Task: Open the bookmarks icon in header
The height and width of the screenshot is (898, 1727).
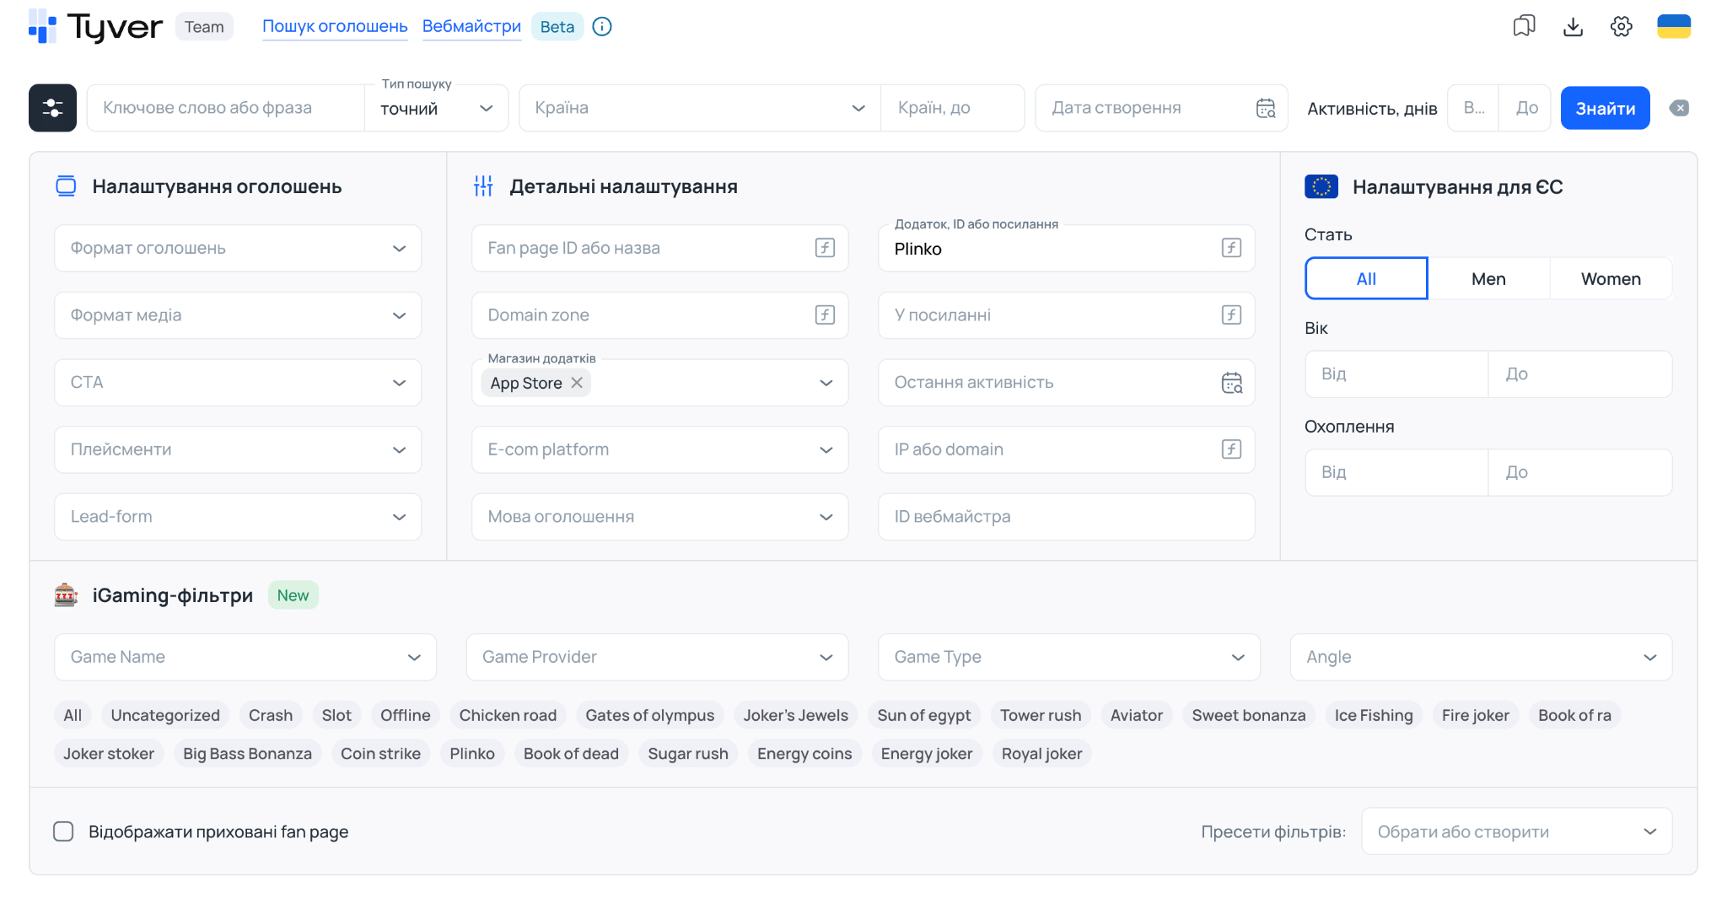Action: coord(1524,27)
